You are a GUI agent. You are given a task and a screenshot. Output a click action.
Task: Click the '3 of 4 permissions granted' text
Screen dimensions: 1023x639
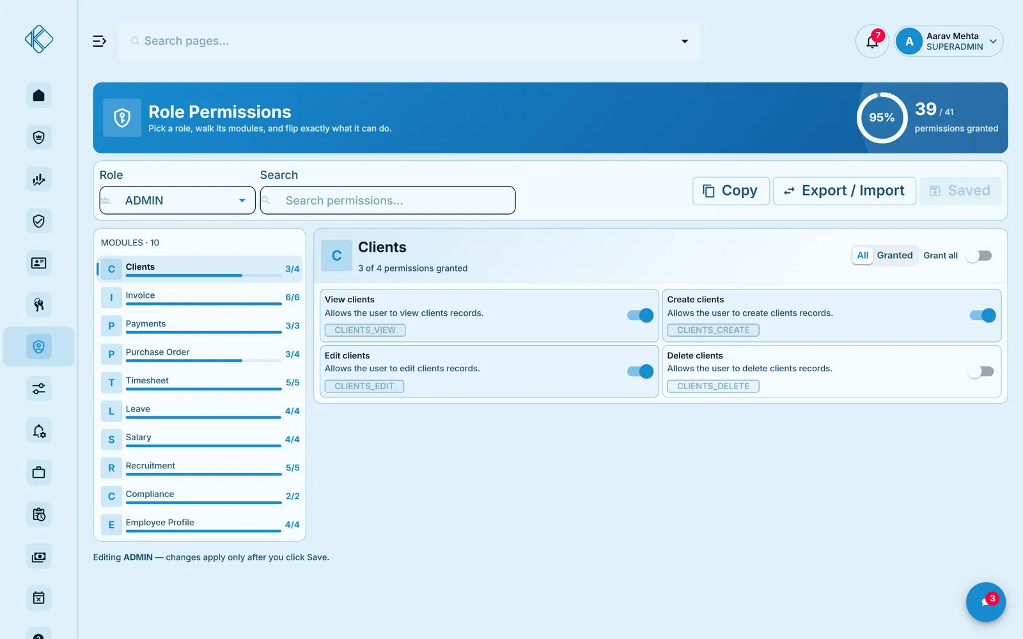(412, 268)
